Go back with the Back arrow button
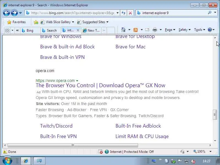This screenshot has height=165, width=220. [6, 13]
